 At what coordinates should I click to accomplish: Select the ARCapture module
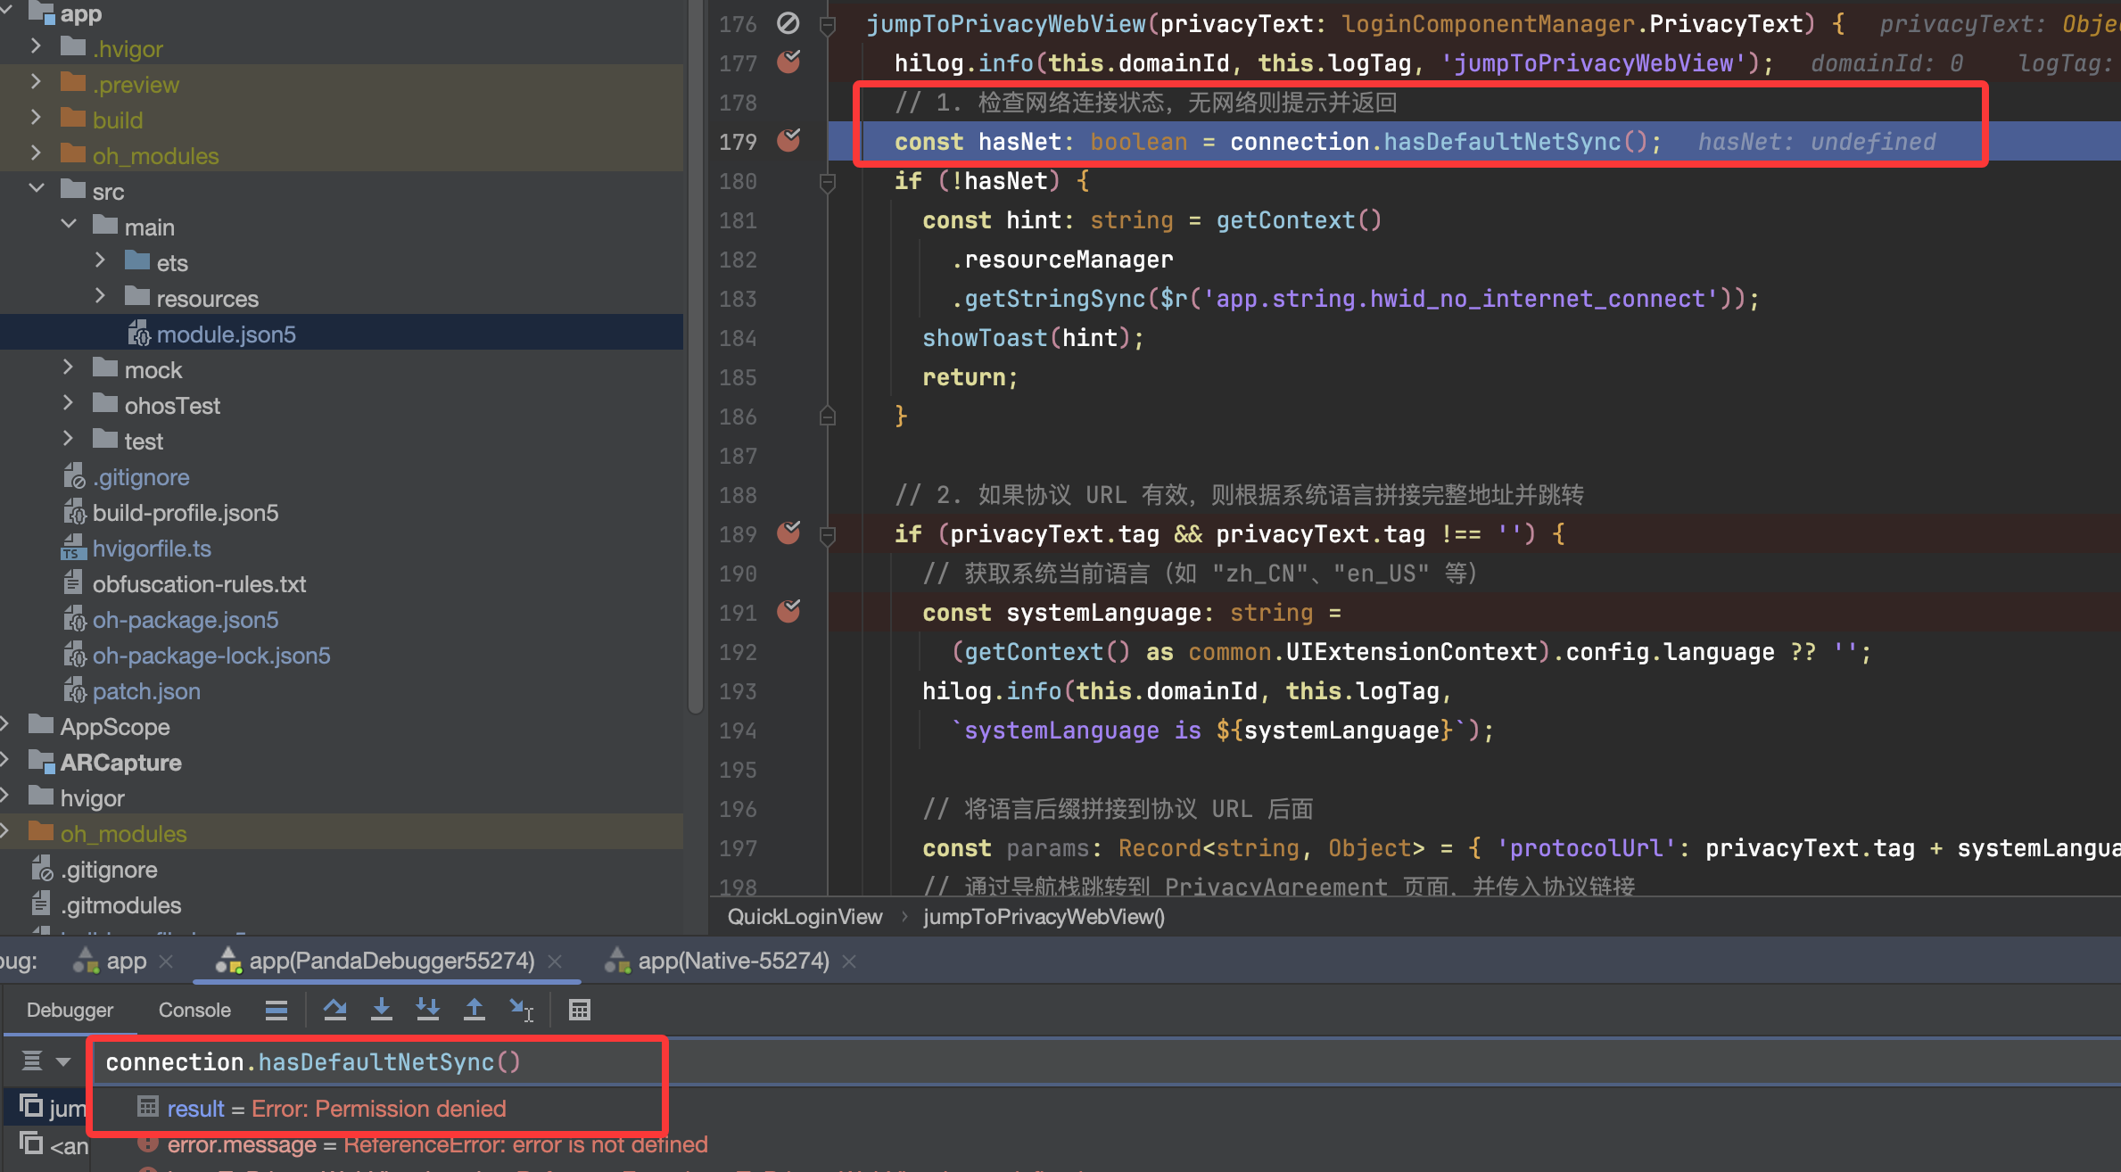[120, 763]
